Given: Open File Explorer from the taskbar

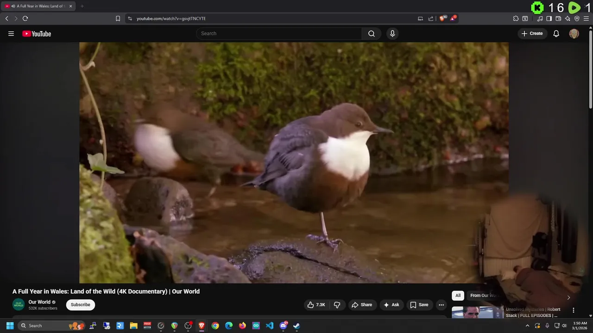Looking at the screenshot, I should pos(133,326).
